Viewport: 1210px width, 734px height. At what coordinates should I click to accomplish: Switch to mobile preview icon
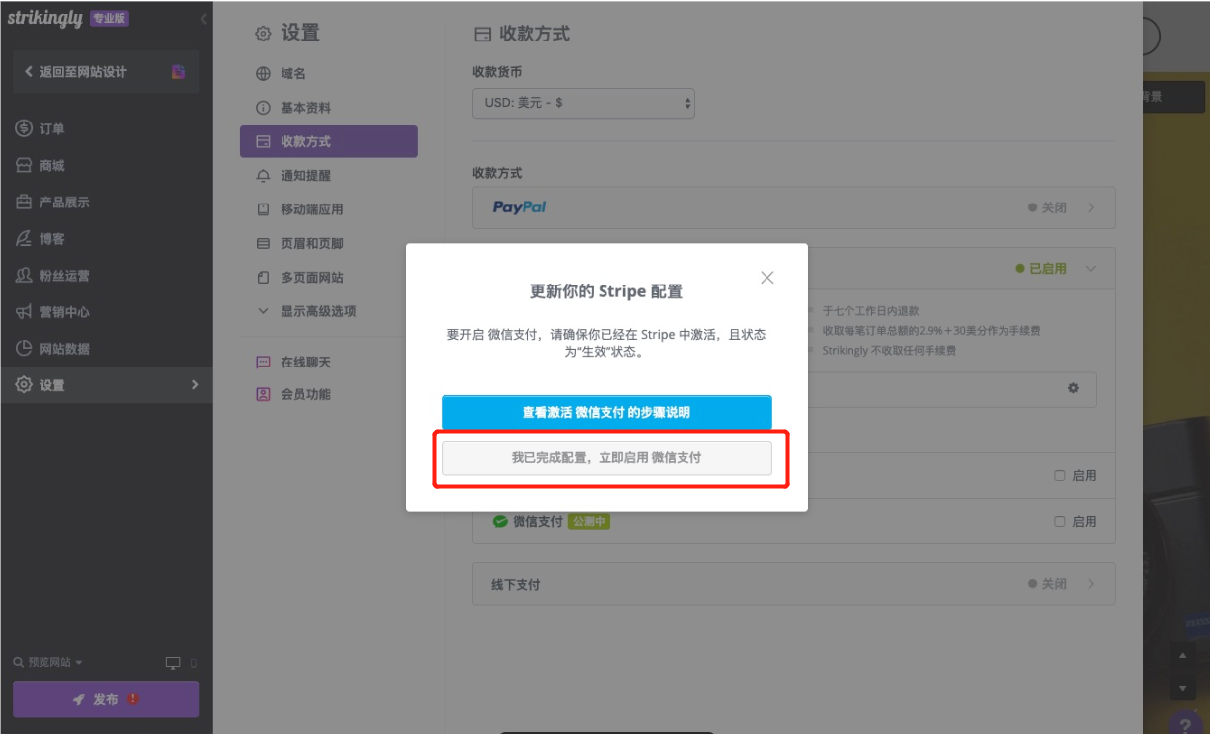point(194,663)
